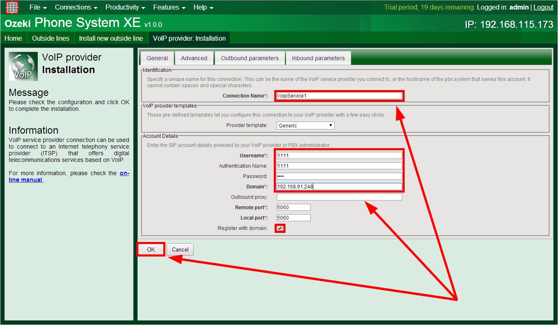Select VoIP provider: Installation breadcrumb
This screenshot has width=558, height=325.
pyautogui.click(x=189, y=38)
